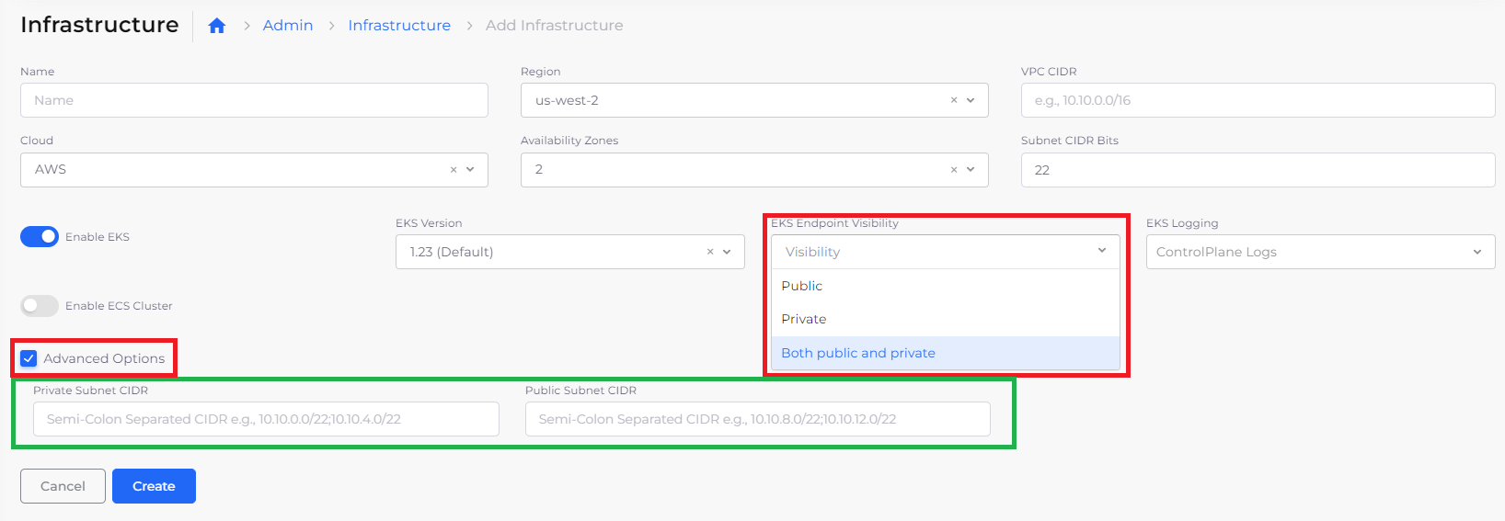The height and width of the screenshot is (521, 1505).
Task: Select Public visibility option
Action: tap(802, 286)
